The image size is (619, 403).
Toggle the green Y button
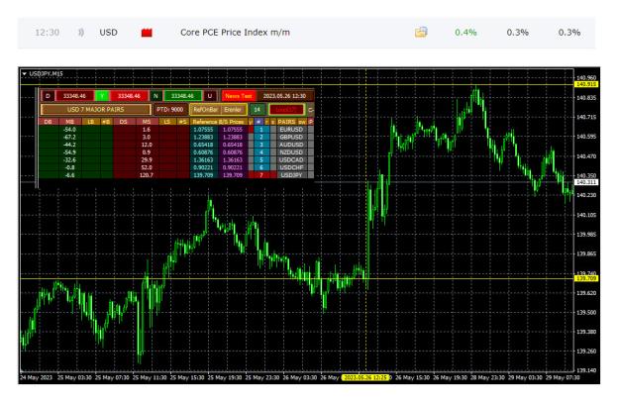click(x=102, y=96)
